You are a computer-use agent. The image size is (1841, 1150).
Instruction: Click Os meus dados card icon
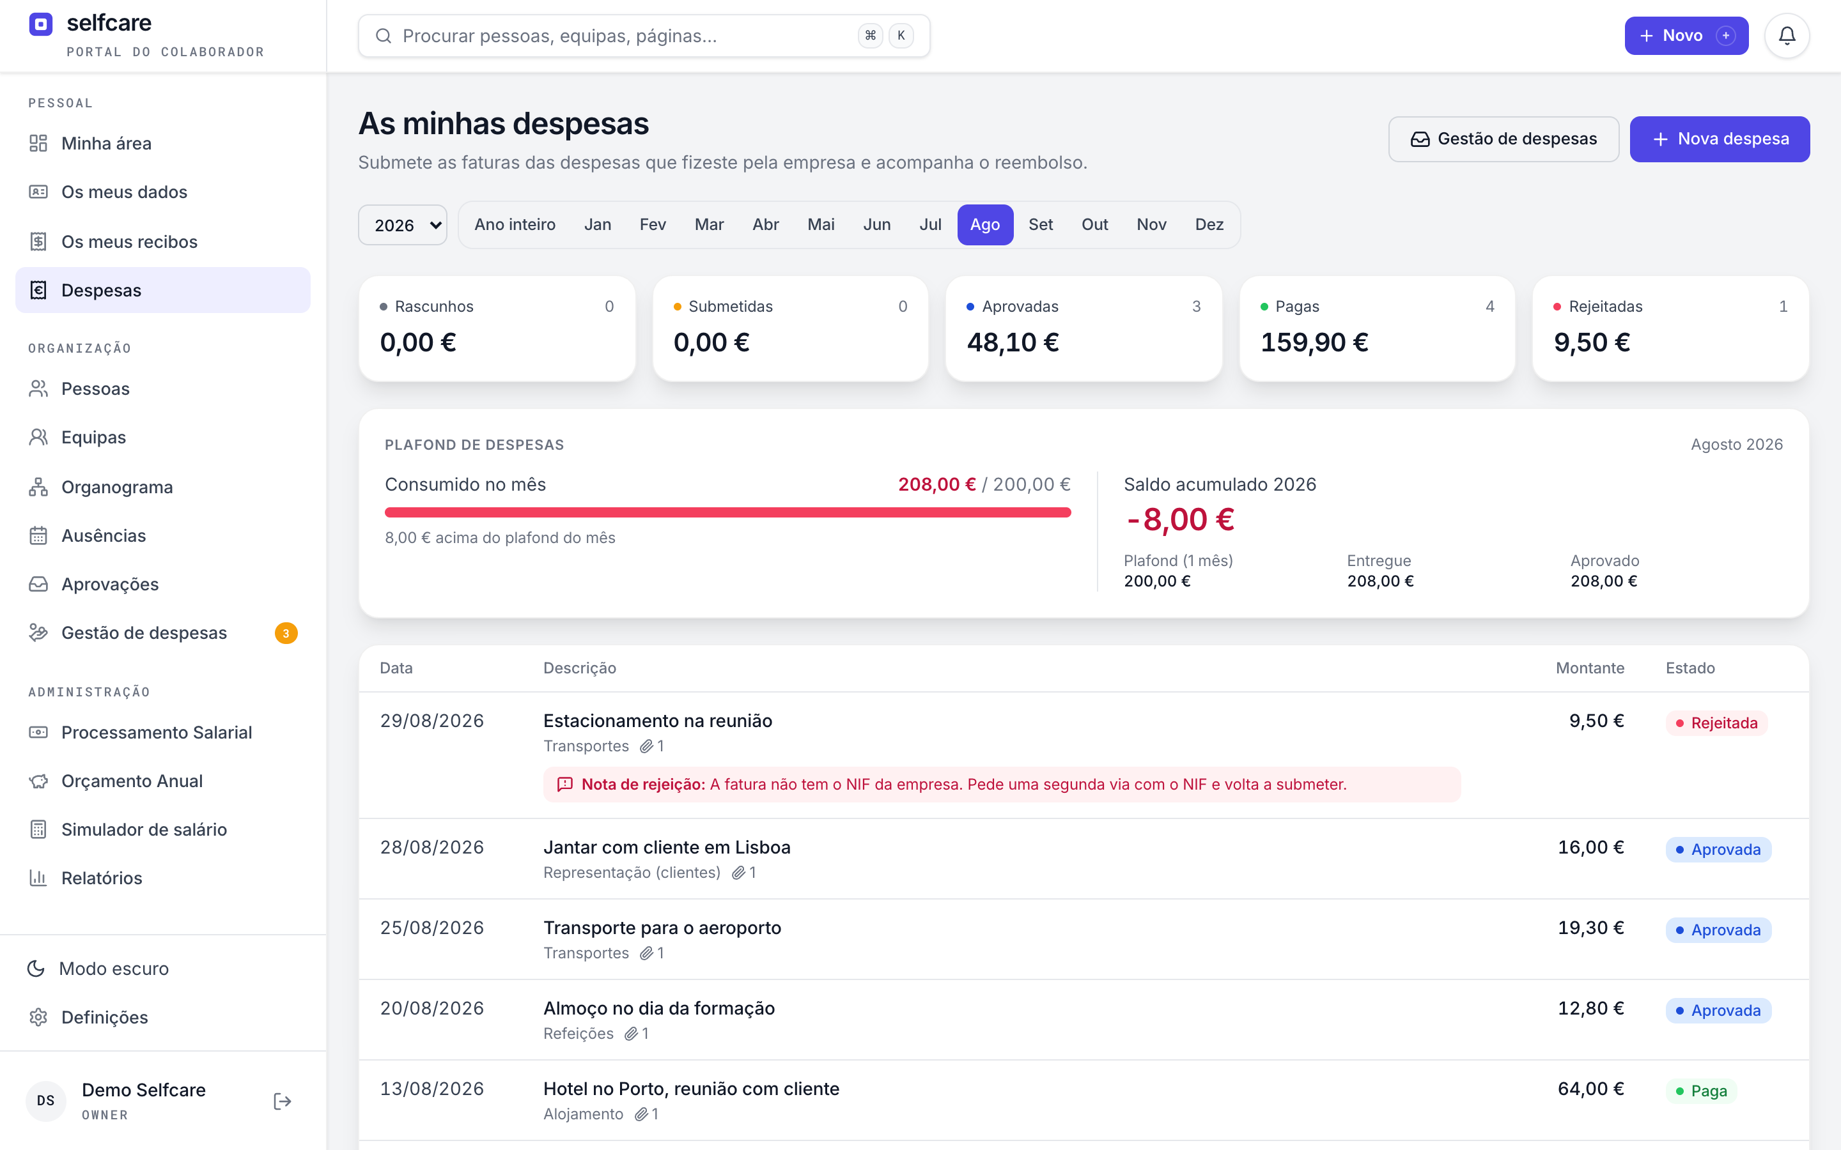38,192
